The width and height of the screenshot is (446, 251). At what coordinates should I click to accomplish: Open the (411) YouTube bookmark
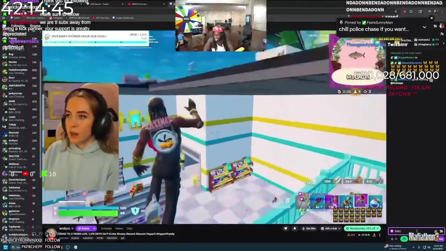pos(101,18)
